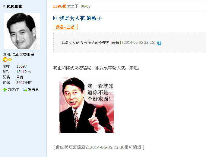This screenshot has width=206, height=157.
Task: Click the smiley face level badge
Action: pyautogui.click(x=5, y=59)
